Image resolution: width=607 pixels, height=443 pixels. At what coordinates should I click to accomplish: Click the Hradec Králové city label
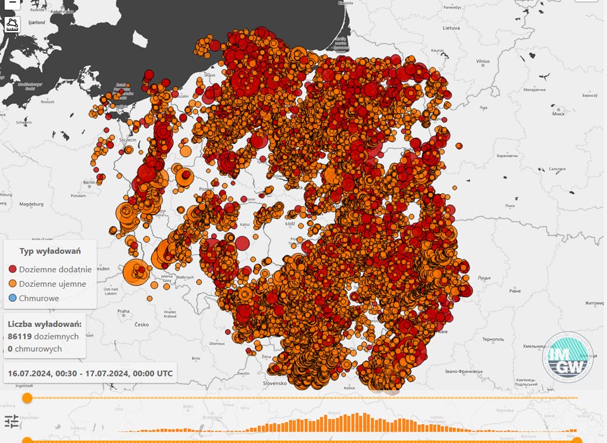coord(170,314)
